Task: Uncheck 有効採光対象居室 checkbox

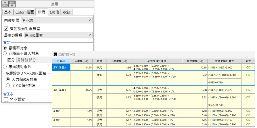Action: (x=6, y=29)
